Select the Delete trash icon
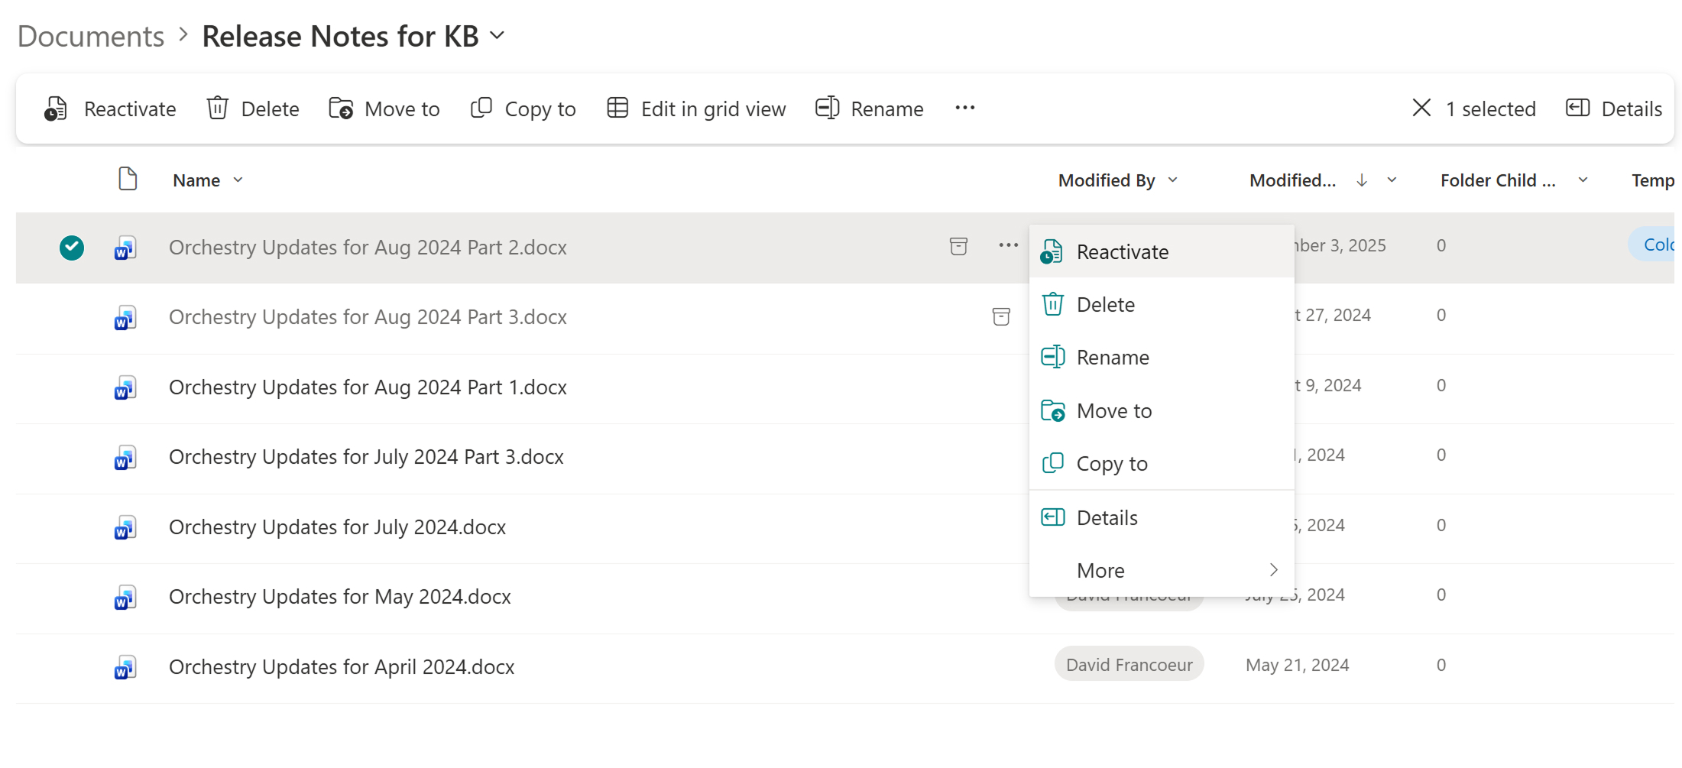Image resolution: width=1682 pixels, height=768 pixels. pyautogui.click(x=218, y=108)
